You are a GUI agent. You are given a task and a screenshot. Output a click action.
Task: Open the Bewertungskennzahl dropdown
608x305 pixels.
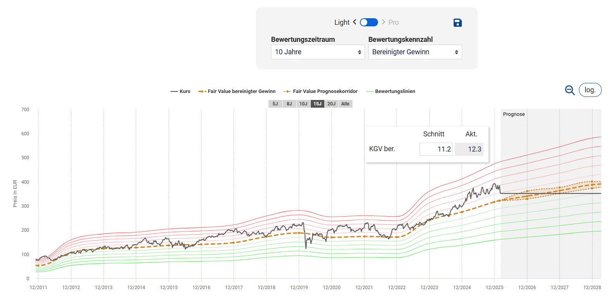pyautogui.click(x=415, y=52)
